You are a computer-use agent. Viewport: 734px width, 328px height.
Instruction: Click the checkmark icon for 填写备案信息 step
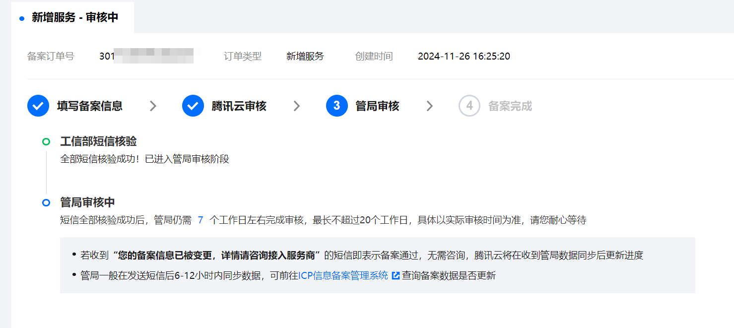38,106
